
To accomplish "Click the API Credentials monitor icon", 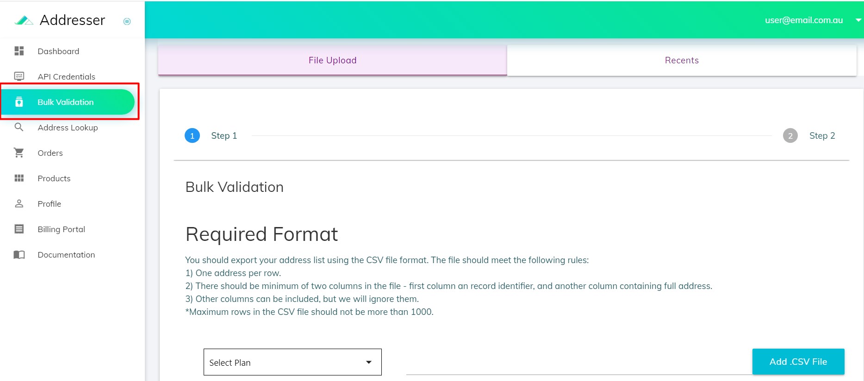I will tap(19, 76).
